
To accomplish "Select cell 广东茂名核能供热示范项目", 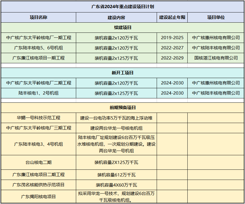I will [x=39, y=185].
